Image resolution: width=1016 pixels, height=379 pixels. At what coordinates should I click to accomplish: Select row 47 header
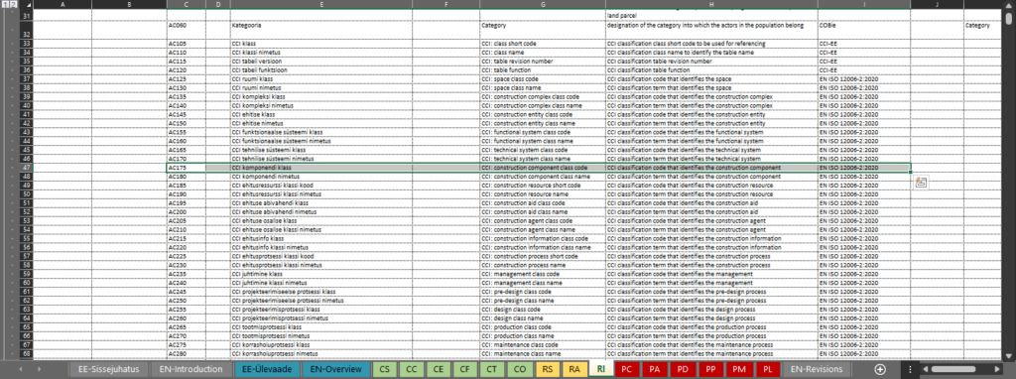27,167
